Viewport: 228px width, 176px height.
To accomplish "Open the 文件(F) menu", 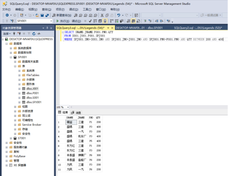I will (x=6, y=9).
